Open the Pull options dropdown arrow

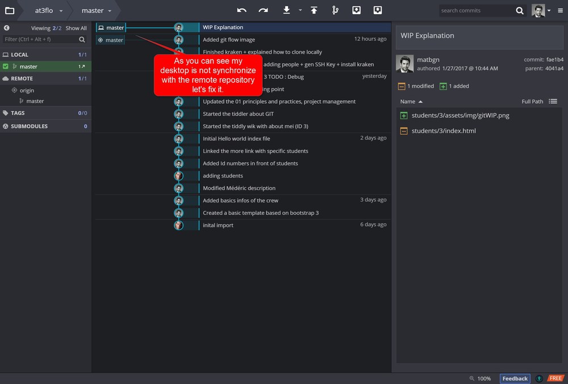(x=300, y=10)
